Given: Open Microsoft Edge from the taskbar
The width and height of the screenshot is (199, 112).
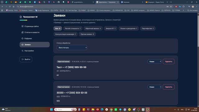Looking at the screenshot, I should 102,110.
